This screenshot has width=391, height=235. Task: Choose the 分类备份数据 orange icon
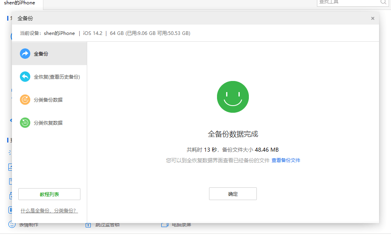[x=25, y=100]
